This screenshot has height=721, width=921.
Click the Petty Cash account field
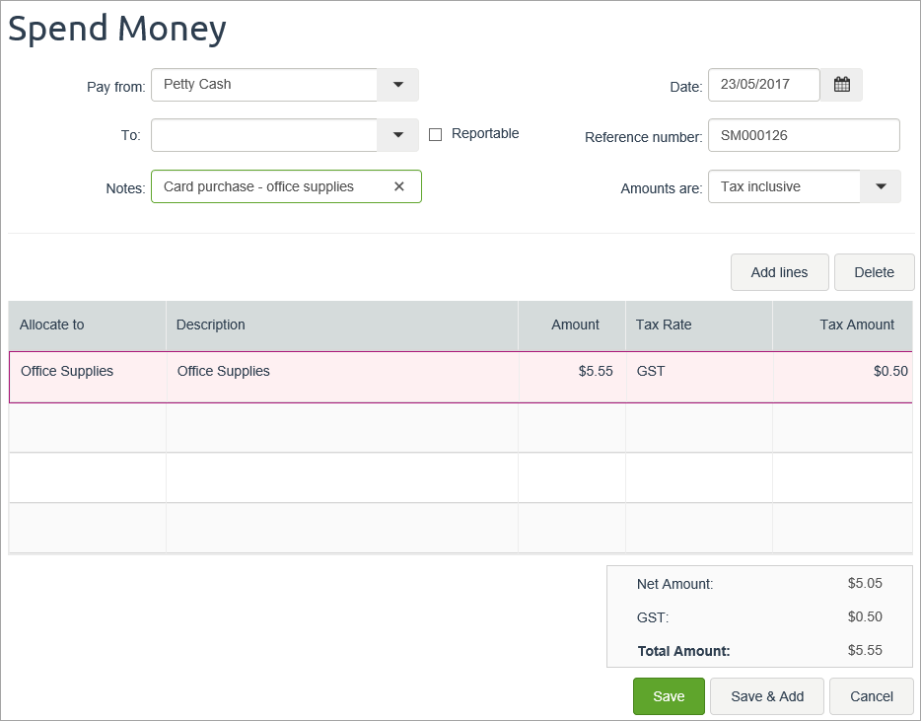click(x=264, y=85)
